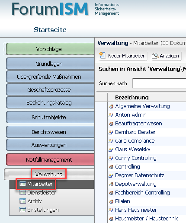
Task: Select the Mitarbeiter view icon in sidebar
Action: (22, 184)
